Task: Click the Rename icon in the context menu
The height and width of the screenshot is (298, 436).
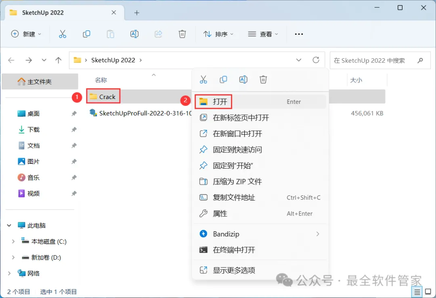Action: click(243, 80)
